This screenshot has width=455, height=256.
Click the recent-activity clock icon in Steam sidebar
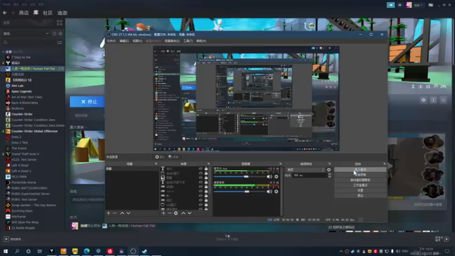pyautogui.click(x=54, y=34)
